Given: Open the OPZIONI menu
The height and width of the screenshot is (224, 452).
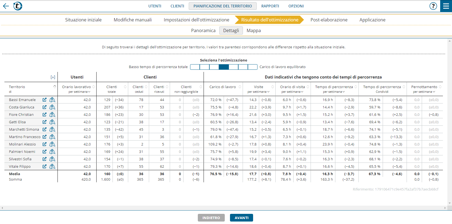Looking at the screenshot, I should click(x=296, y=6).
